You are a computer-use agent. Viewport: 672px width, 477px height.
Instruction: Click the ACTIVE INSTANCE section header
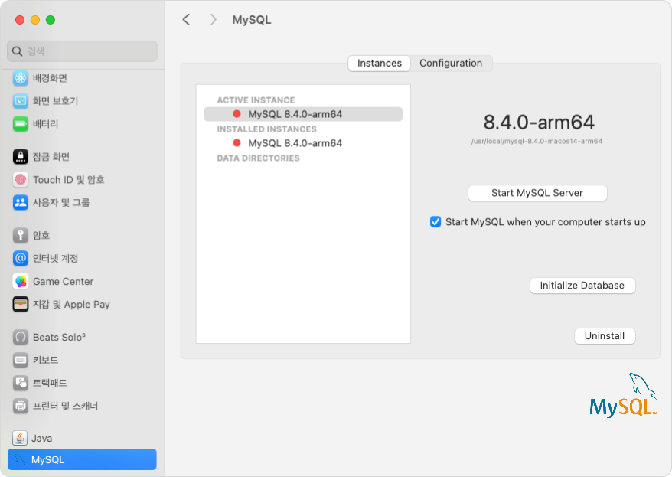256,100
